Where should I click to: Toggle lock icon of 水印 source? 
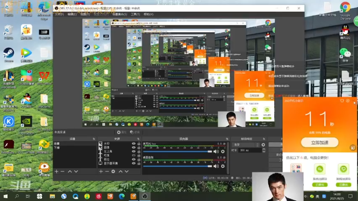(x=139, y=143)
